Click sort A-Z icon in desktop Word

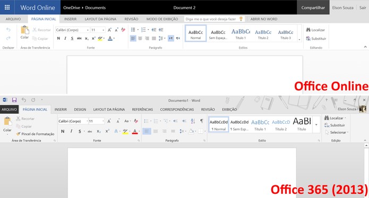tap(193, 121)
